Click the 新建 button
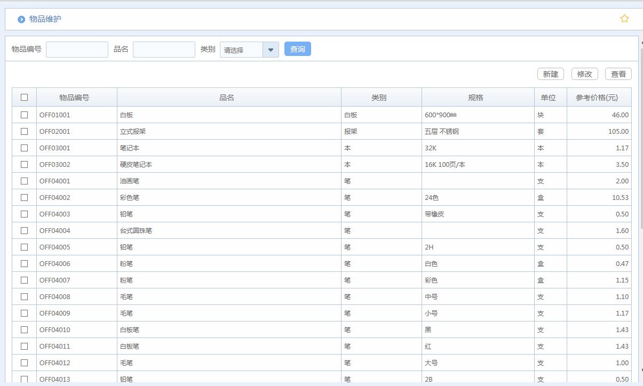The image size is (643, 386). tap(550, 74)
